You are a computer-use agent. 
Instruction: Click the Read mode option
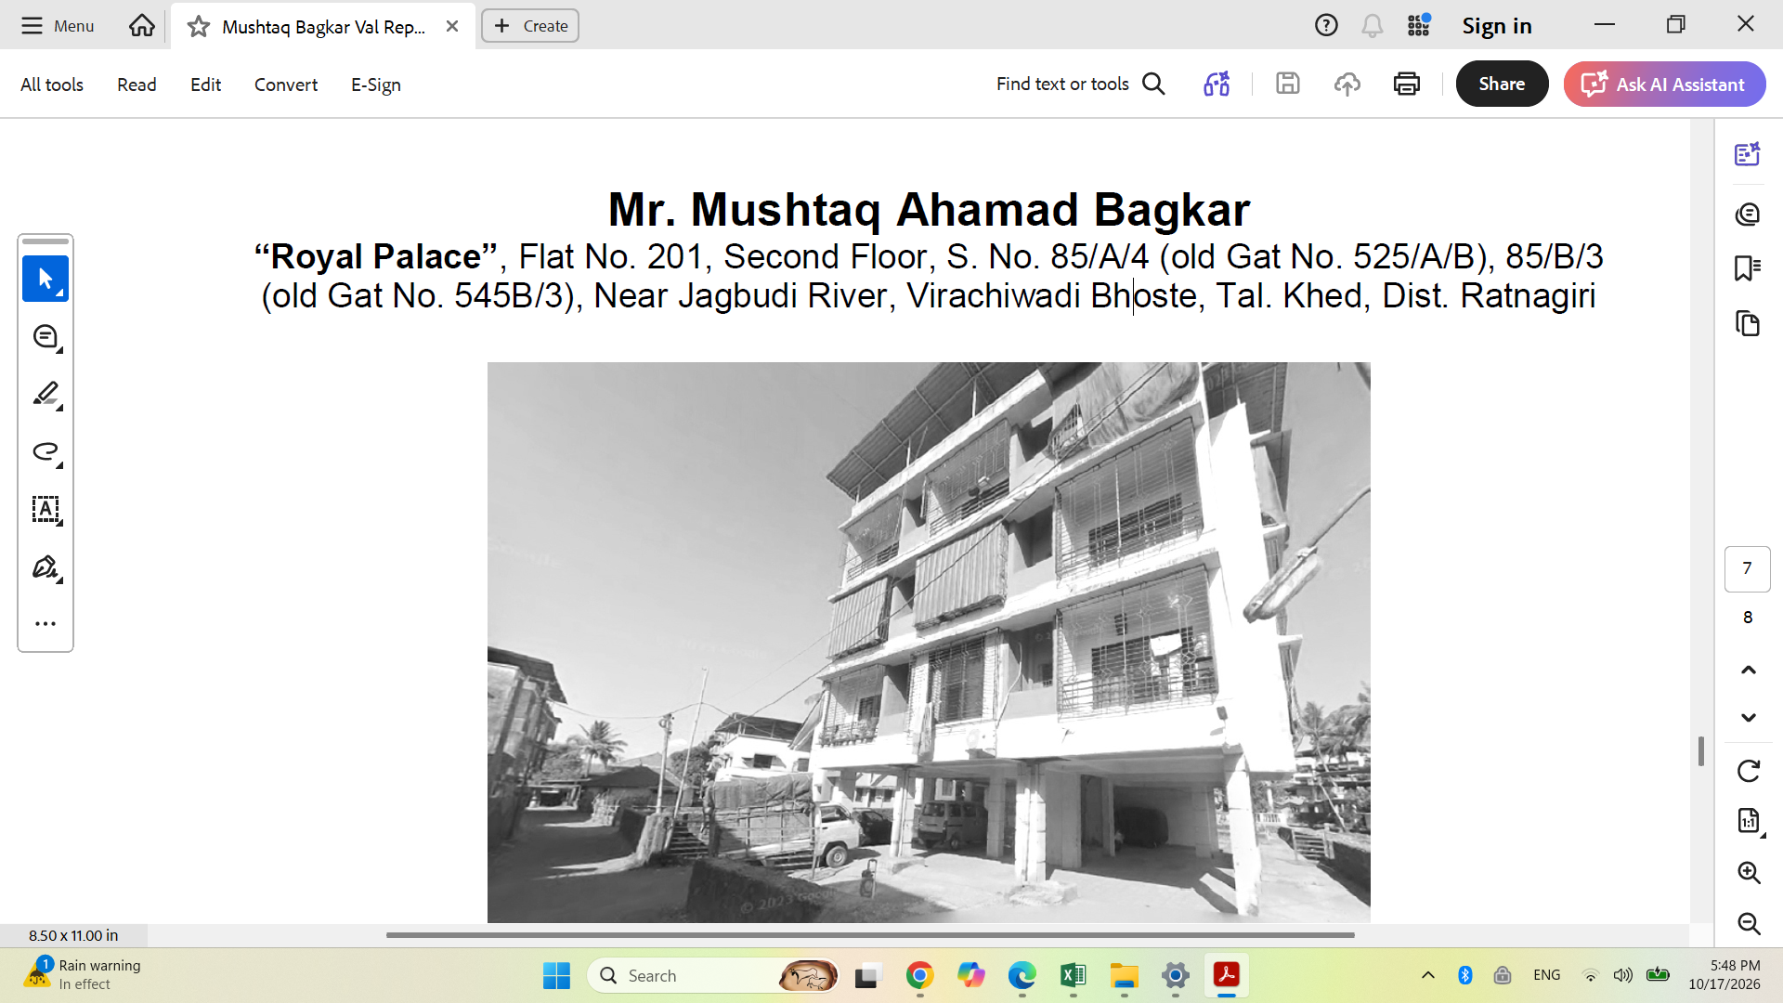tap(137, 85)
